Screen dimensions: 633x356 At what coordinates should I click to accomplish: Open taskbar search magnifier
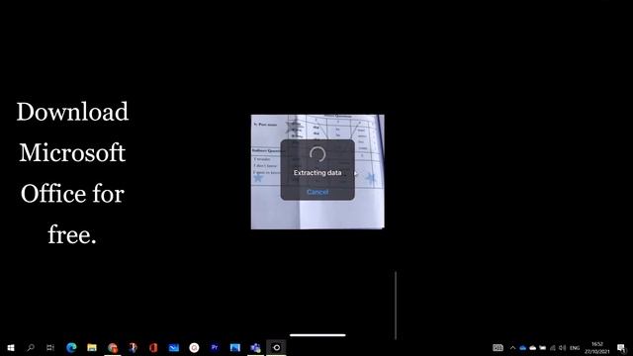coord(31,347)
